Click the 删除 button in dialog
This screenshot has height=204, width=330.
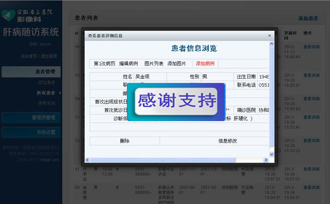point(124,141)
